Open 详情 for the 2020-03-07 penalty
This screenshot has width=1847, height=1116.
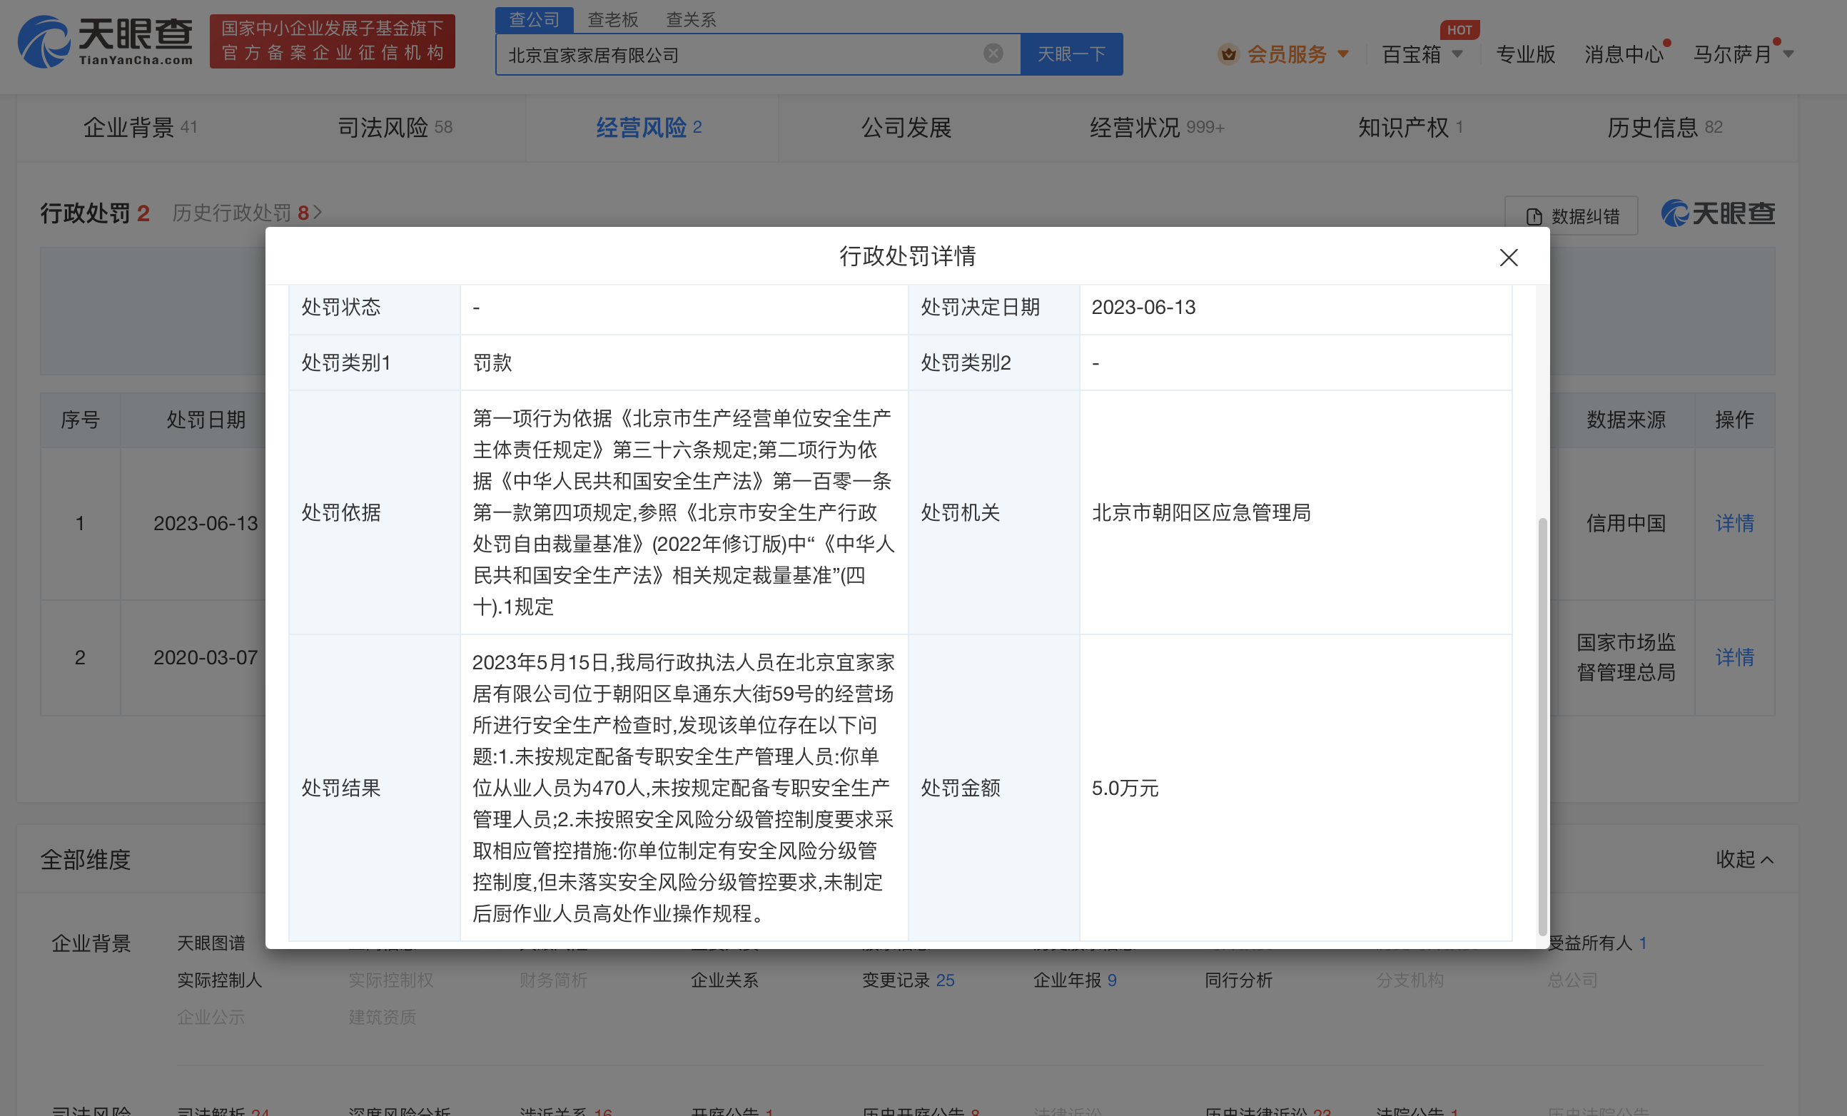[x=1734, y=657]
